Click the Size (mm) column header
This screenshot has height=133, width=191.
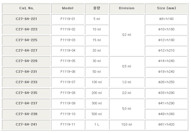166,8
